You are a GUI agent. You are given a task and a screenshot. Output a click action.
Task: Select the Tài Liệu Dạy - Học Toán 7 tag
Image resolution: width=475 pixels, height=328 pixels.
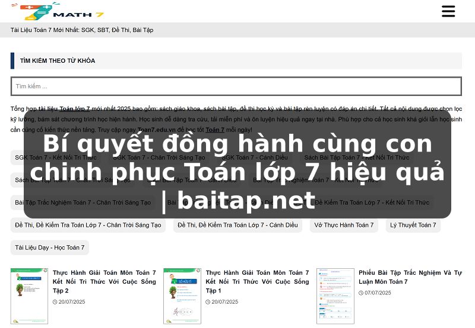(50, 247)
